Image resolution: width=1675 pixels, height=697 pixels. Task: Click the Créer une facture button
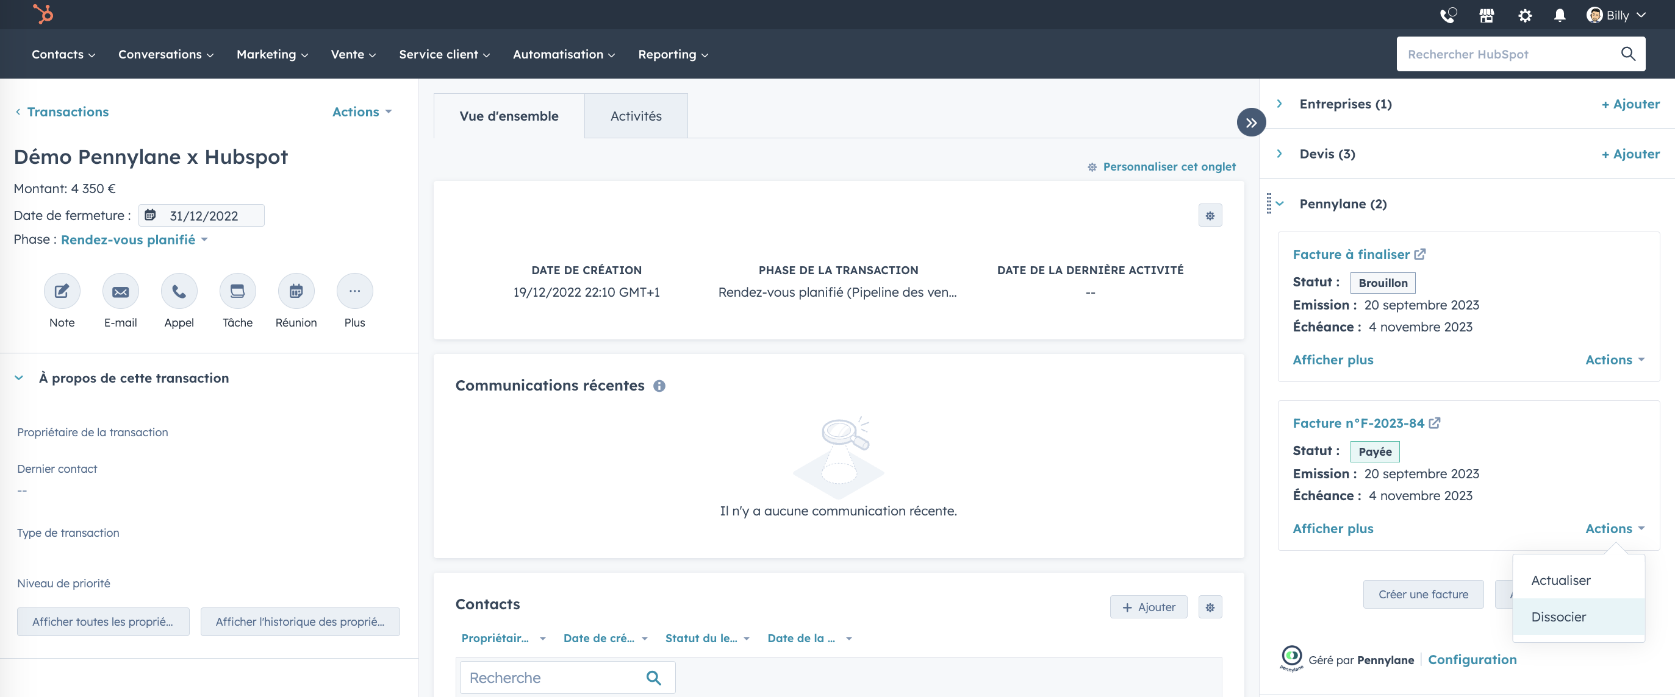pos(1422,595)
